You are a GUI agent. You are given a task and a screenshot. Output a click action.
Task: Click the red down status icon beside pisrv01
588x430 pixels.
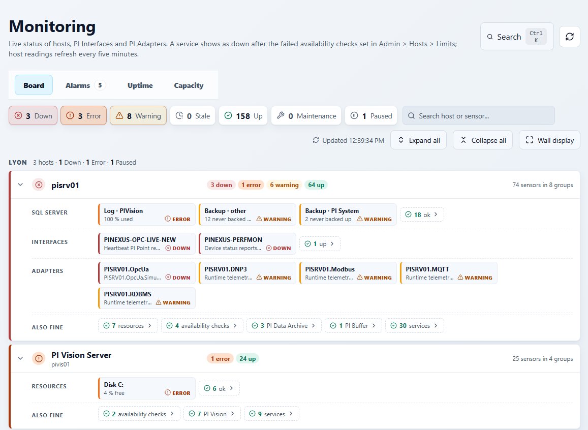[39, 185]
